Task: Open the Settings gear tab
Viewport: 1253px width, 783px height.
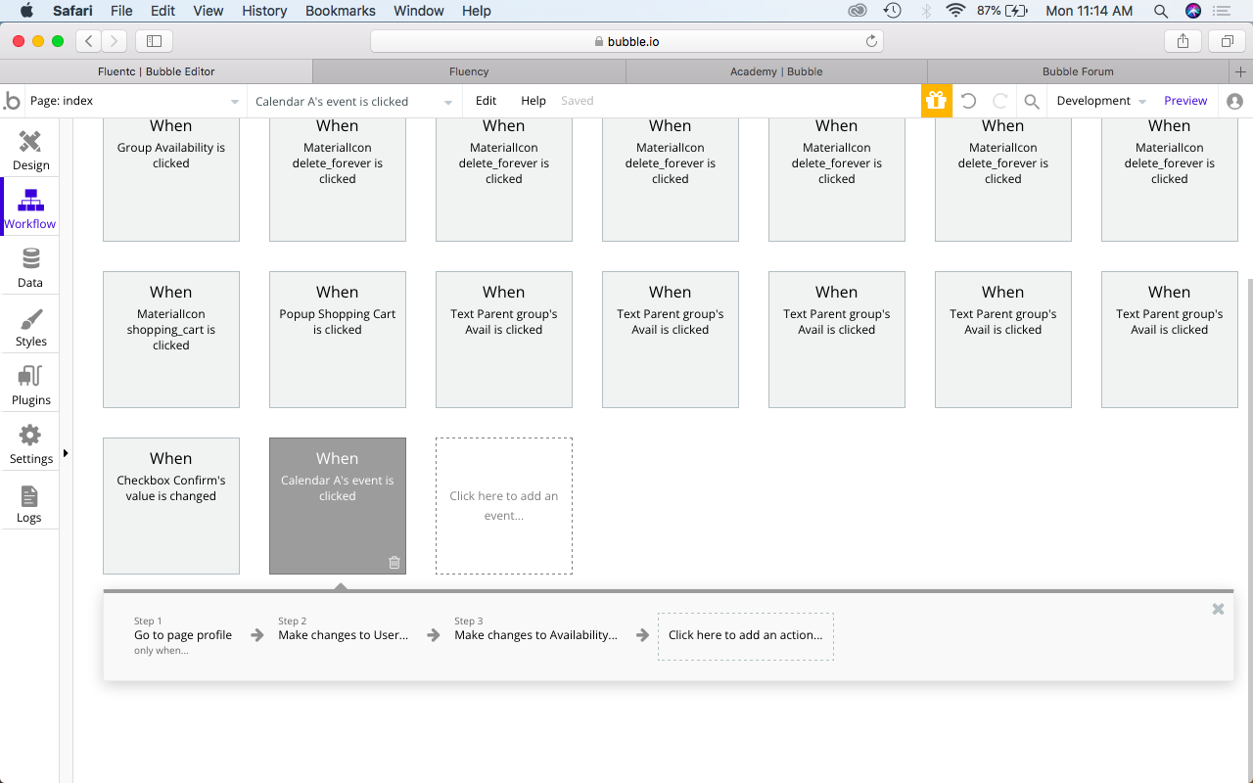Action: (x=30, y=436)
